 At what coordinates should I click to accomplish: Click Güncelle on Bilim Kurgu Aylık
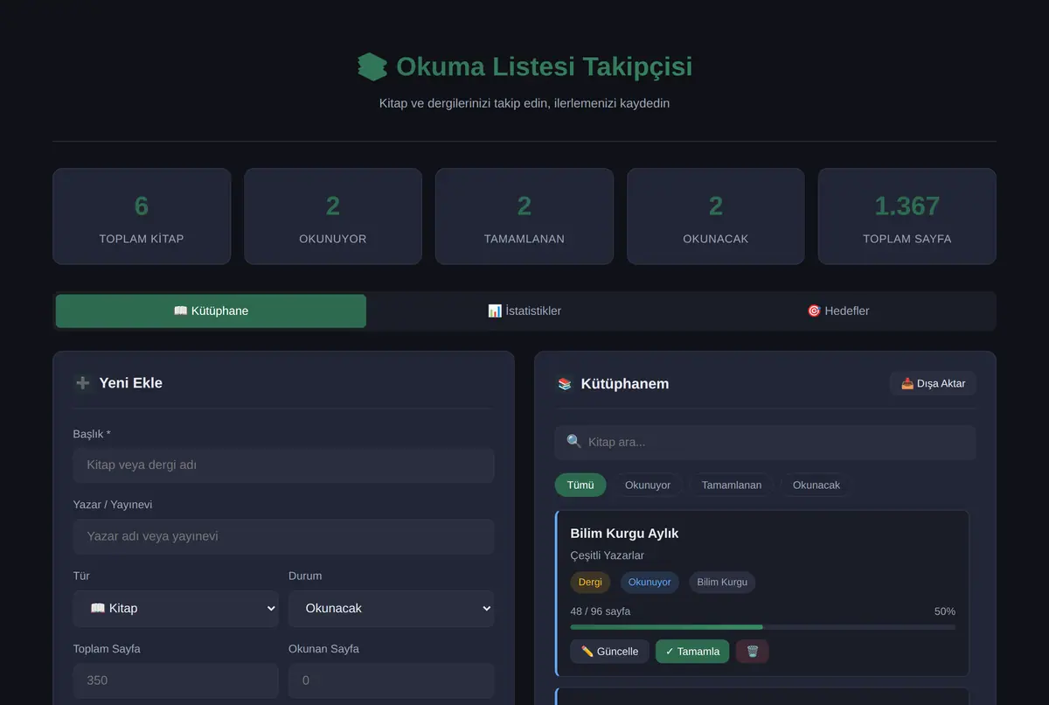609,652
